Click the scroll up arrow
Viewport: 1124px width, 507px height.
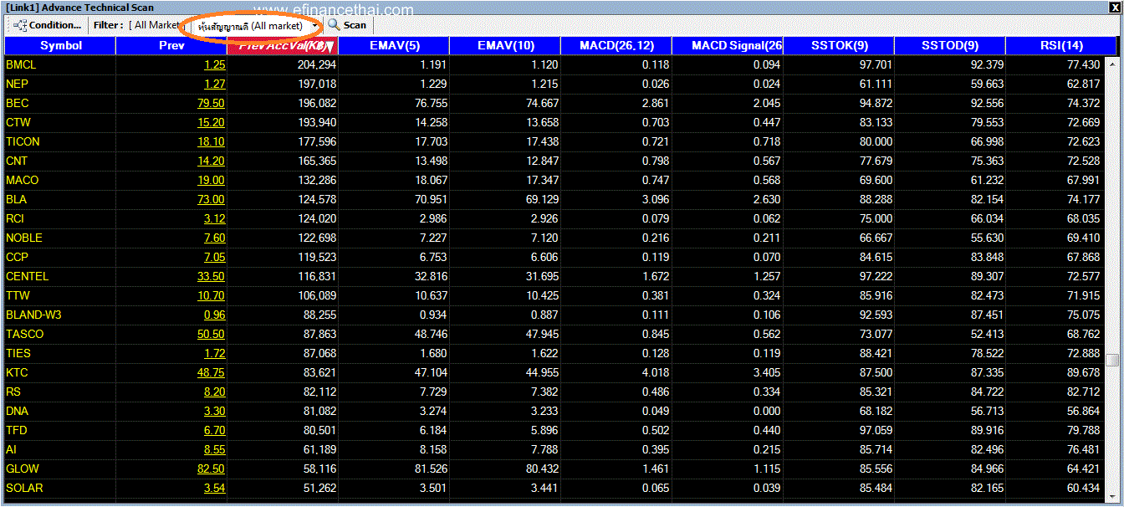(x=1112, y=63)
